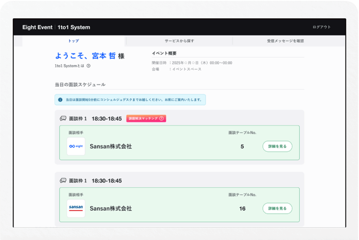
Task: Click the blue info icon in the notice banner
Action: [60, 100]
